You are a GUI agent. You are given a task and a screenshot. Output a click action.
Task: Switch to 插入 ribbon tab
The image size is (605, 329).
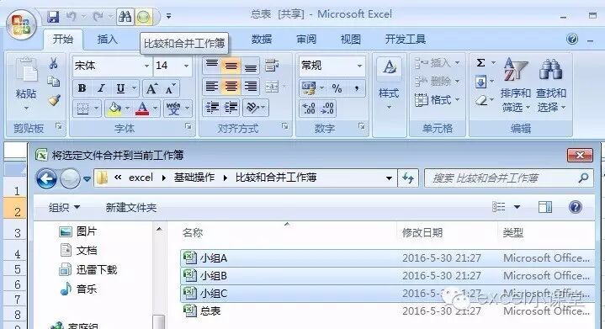click(x=107, y=39)
